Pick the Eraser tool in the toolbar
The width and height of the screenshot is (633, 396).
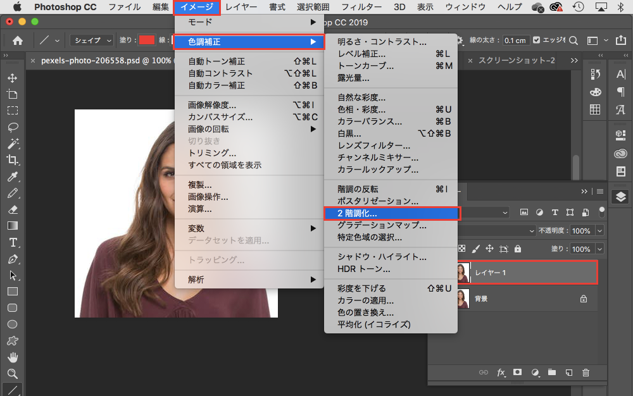click(12, 209)
